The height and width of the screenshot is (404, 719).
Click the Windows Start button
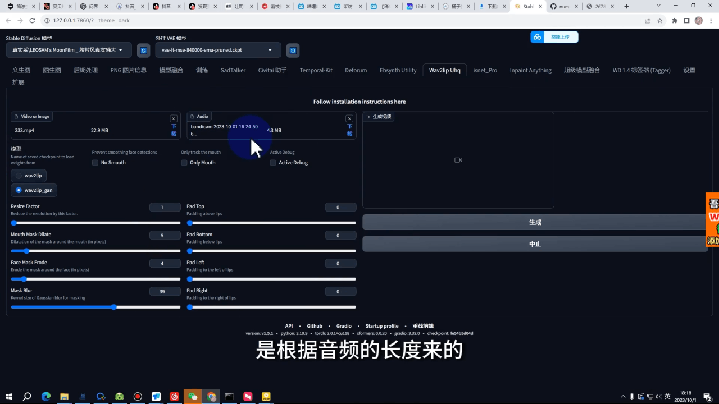9,396
